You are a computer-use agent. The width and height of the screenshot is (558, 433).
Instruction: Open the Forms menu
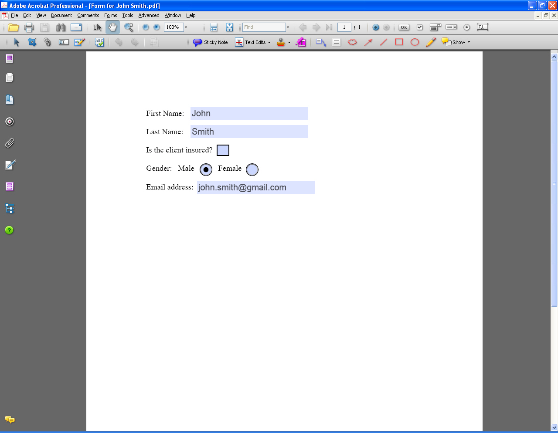tap(110, 15)
